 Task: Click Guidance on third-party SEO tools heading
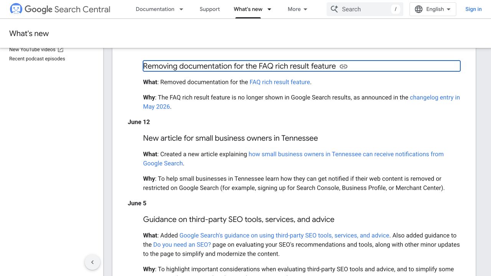(239, 219)
